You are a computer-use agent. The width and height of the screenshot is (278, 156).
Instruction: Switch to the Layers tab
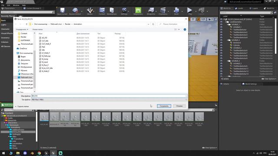click(x=254, y=8)
